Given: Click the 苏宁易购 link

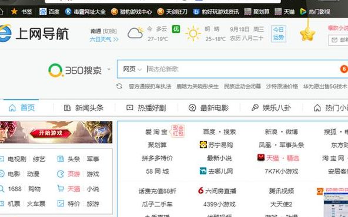Looking at the screenshot, I should (216, 145).
